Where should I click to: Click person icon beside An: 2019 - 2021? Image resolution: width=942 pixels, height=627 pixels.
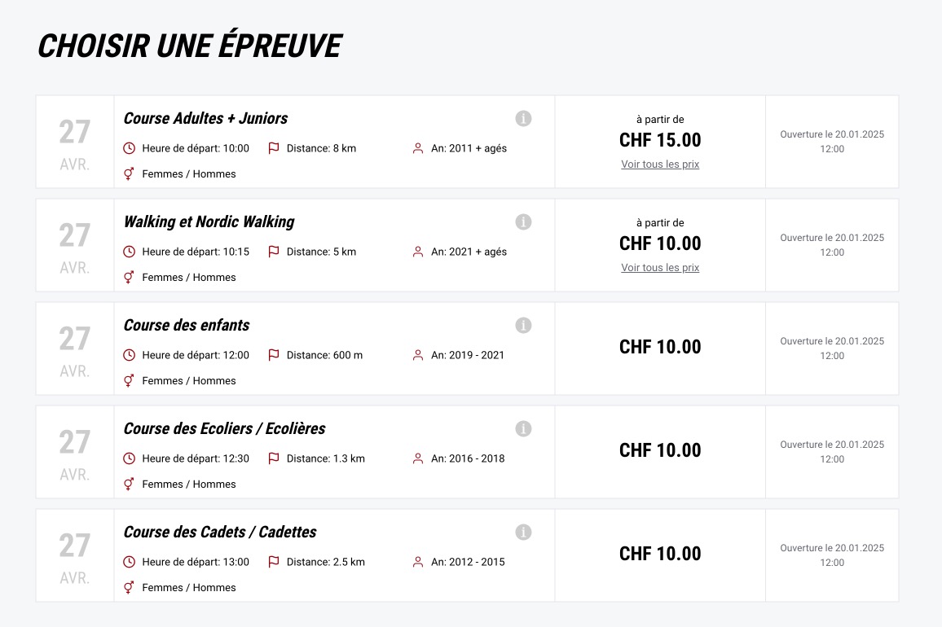click(x=418, y=355)
